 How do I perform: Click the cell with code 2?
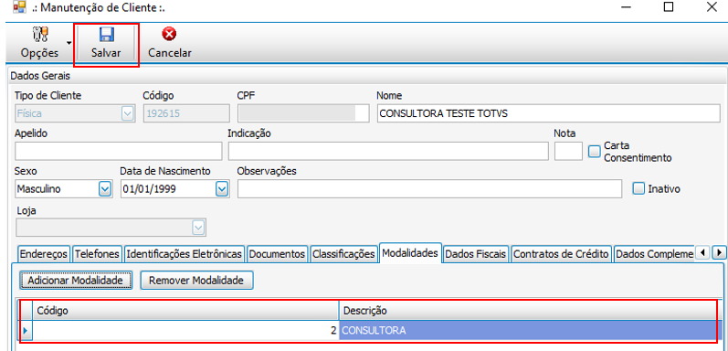point(185,331)
